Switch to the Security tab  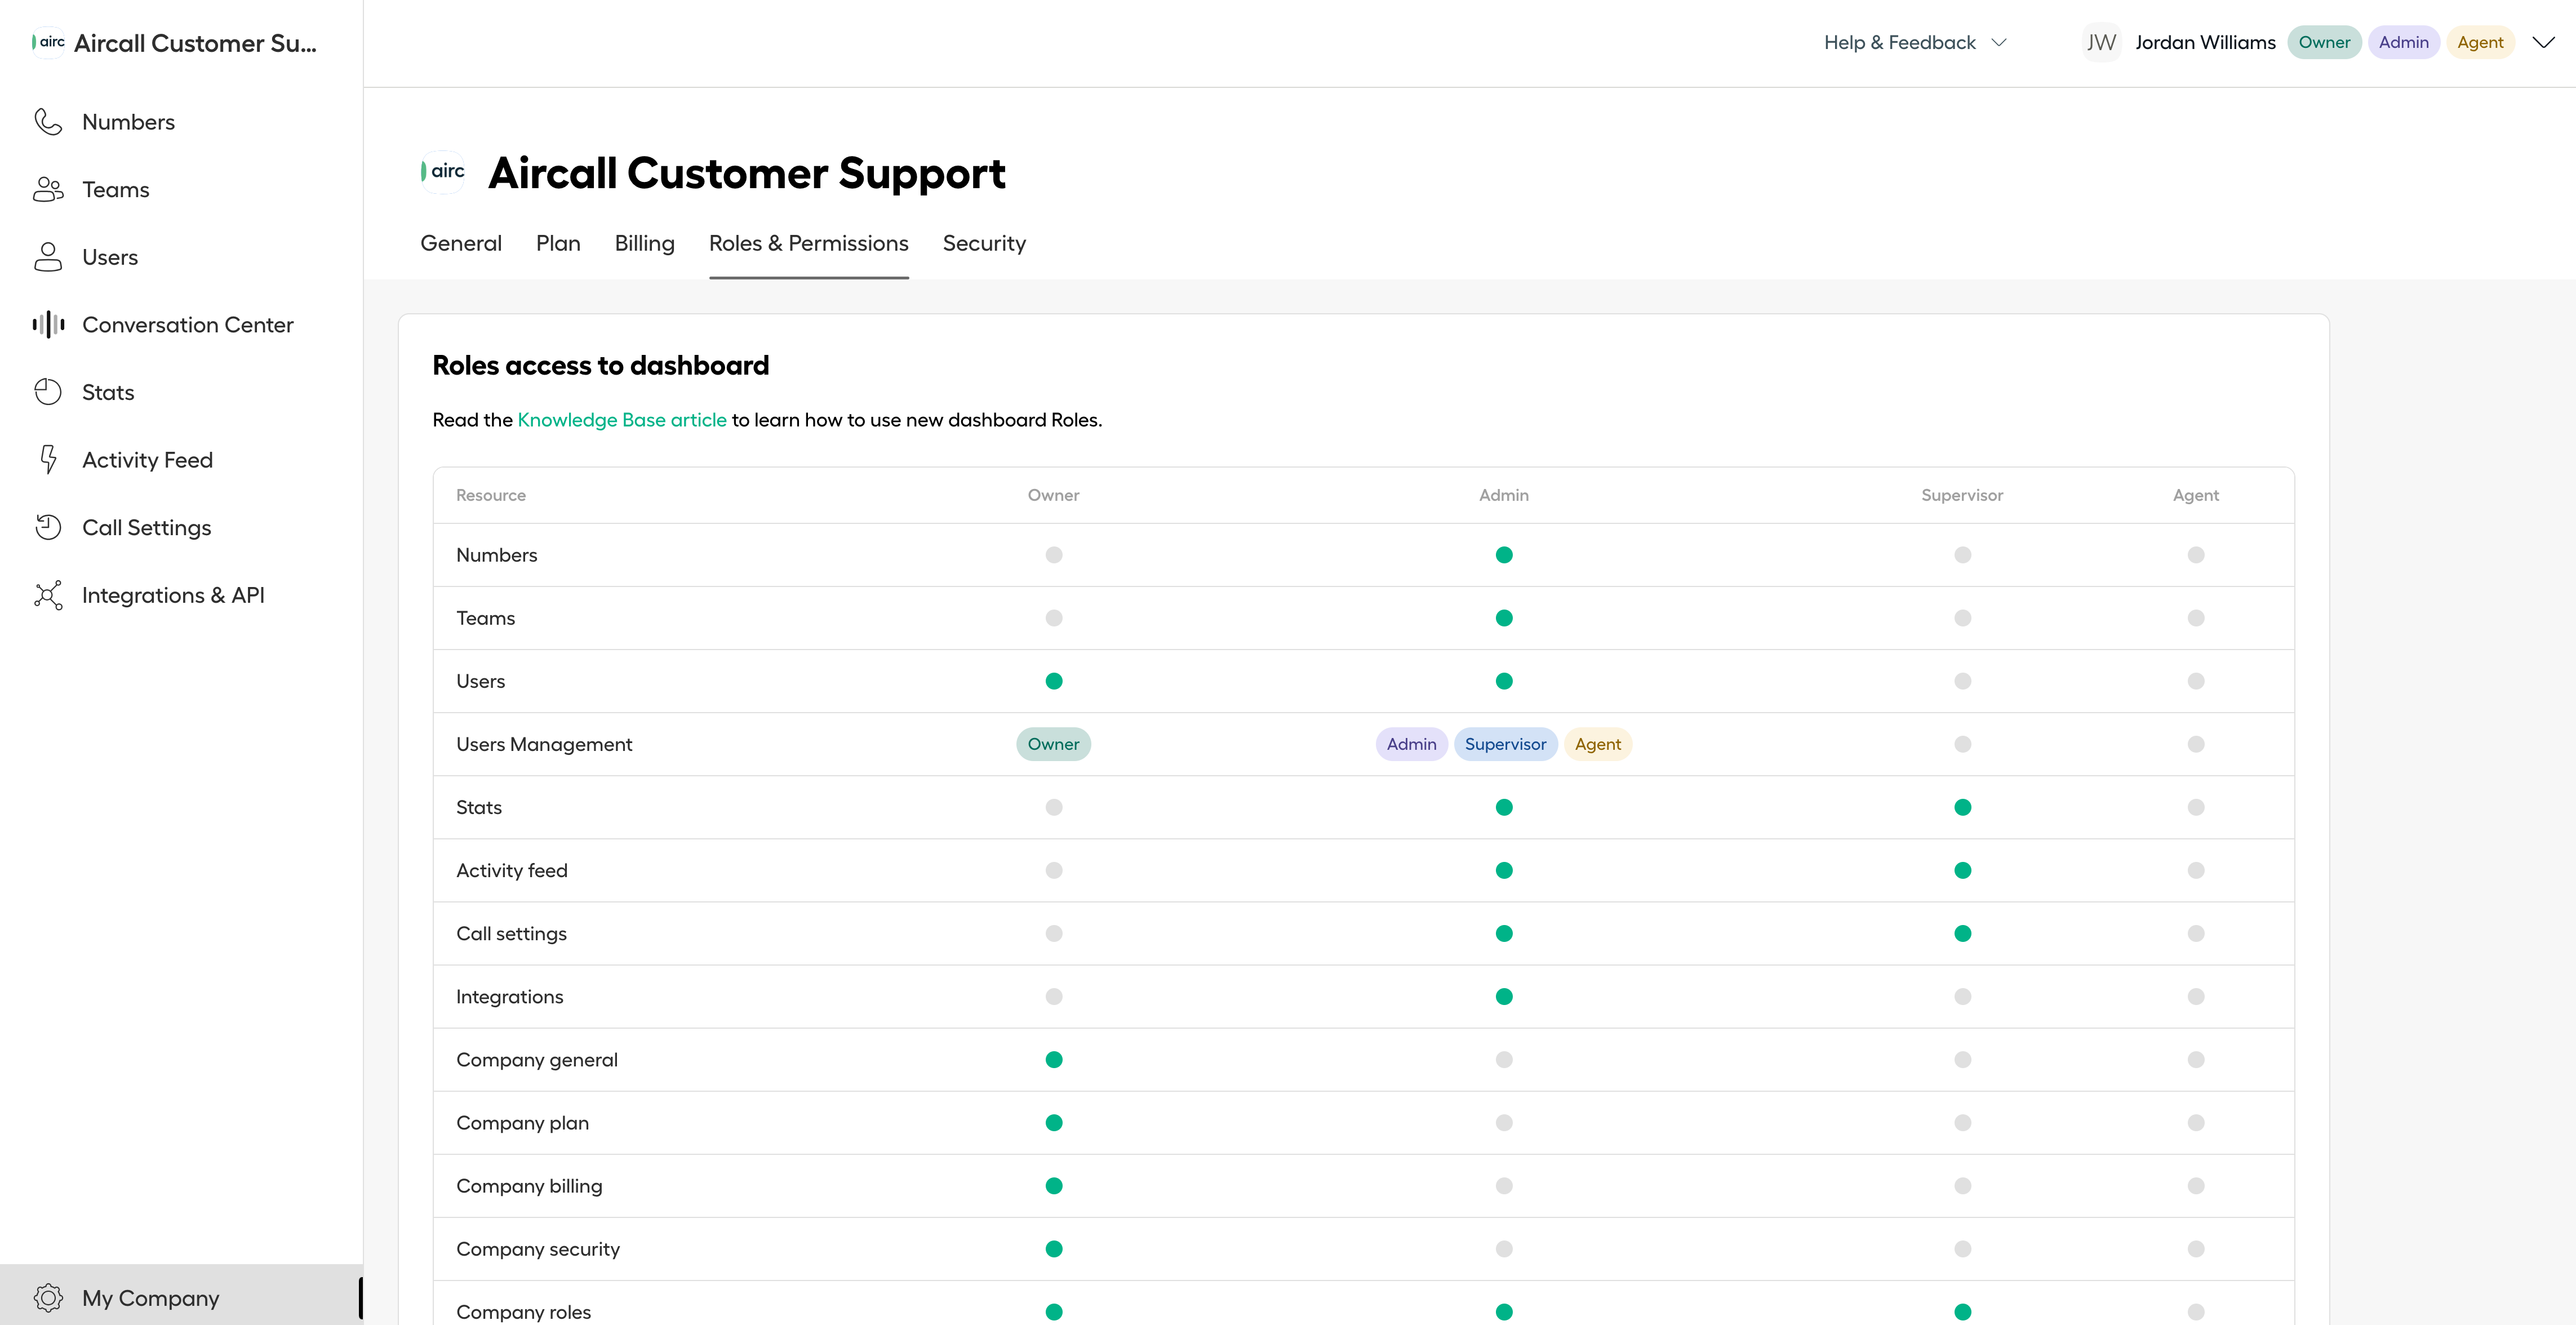984,243
